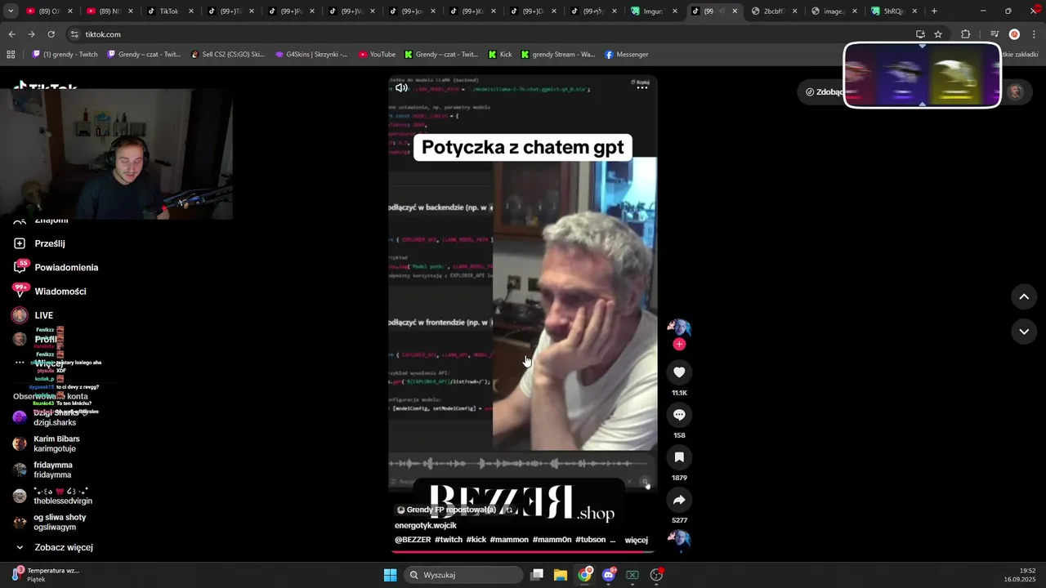Go forward with the browser forward arrow
The height and width of the screenshot is (588, 1046).
(x=31, y=34)
